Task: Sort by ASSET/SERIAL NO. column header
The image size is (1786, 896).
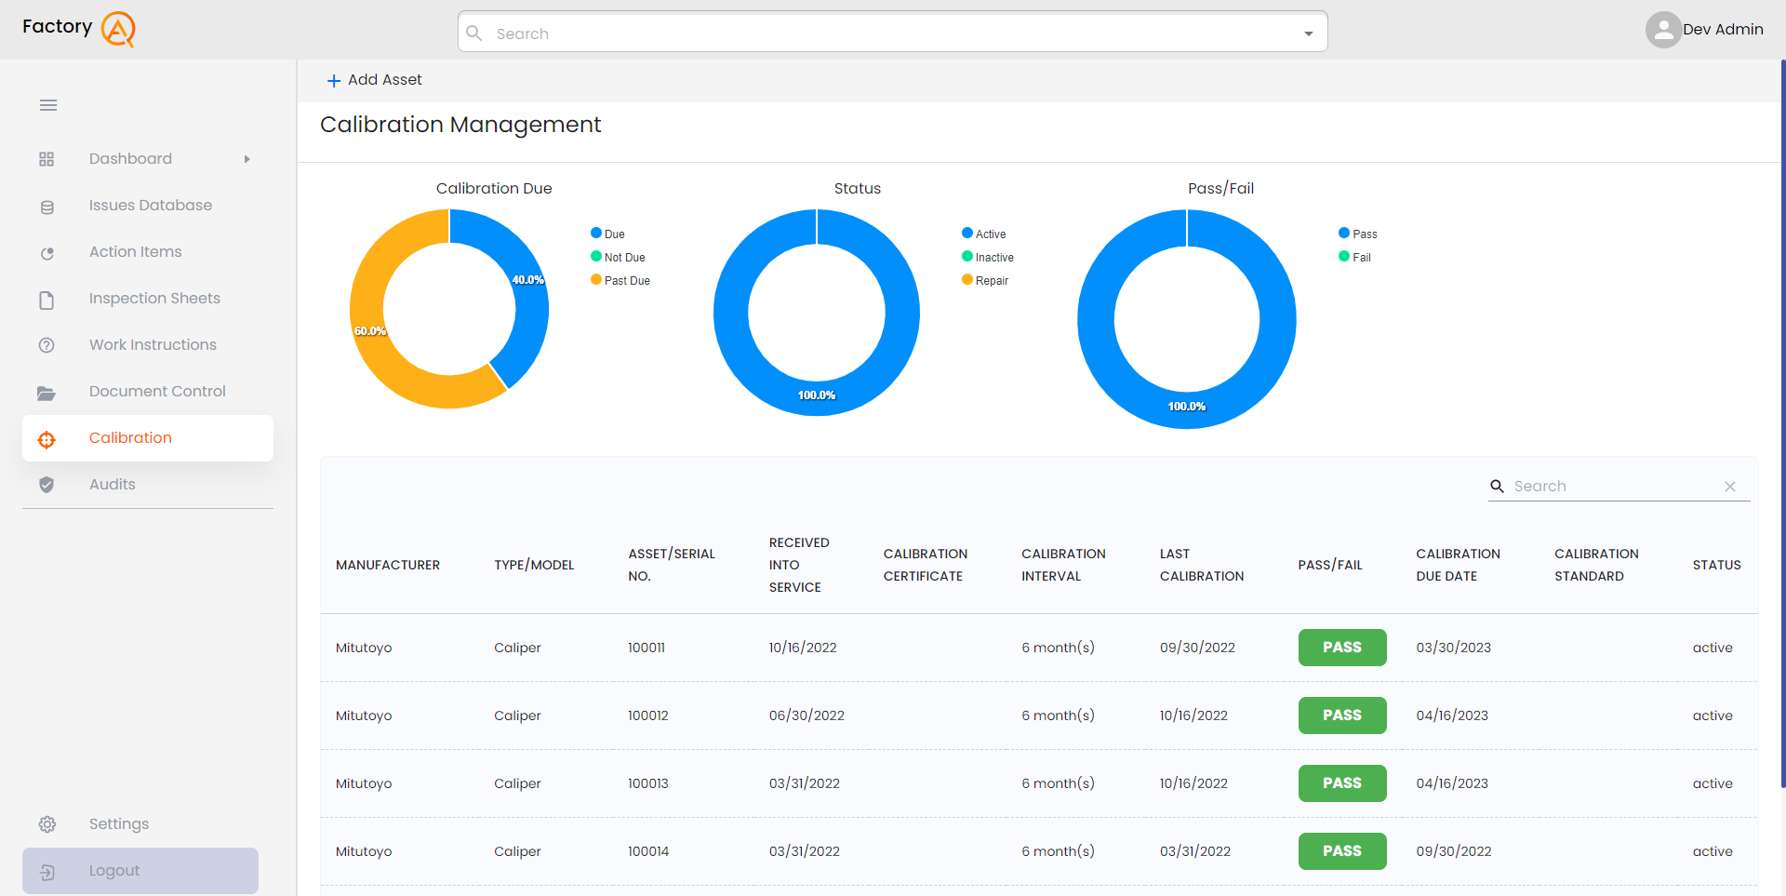Action: 672,565
